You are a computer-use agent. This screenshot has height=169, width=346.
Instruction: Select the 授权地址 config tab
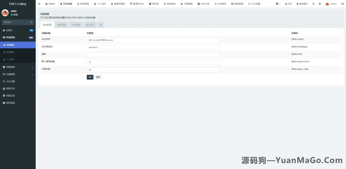90,25
